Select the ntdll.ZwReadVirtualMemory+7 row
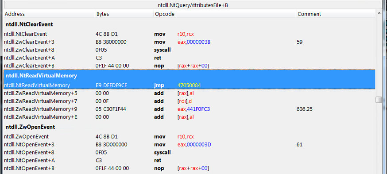Screen dimensions: 387x174 (x=190, y=101)
